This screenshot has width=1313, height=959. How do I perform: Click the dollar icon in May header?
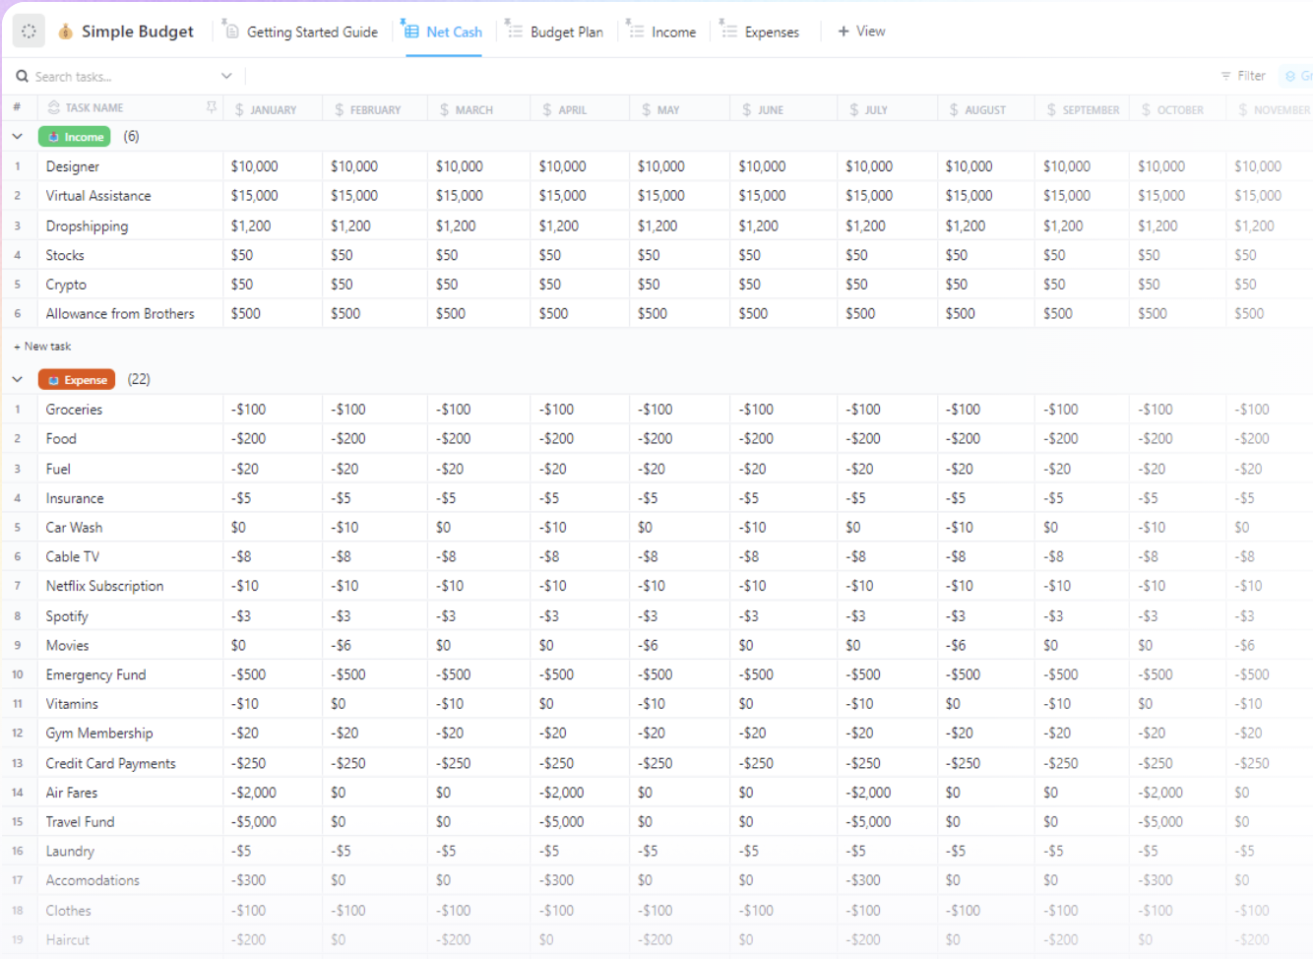click(x=647, y=109)
